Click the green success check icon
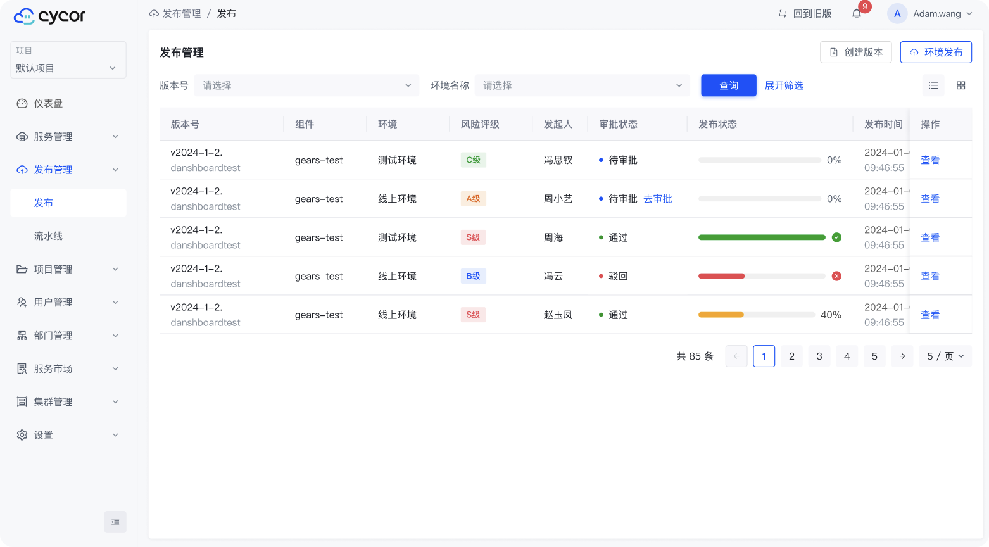The height and width of the screenshot is (547, 989). [x=836, y=237]
